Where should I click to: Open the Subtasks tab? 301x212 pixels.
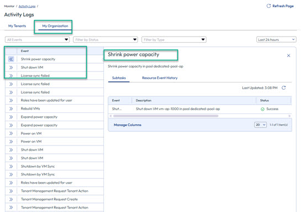point(119,78)
